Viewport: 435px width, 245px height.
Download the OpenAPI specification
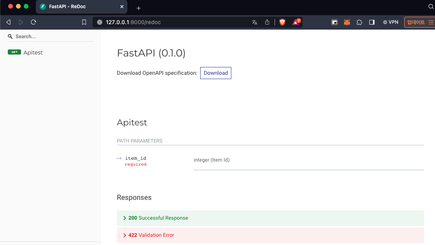point(216,73)
